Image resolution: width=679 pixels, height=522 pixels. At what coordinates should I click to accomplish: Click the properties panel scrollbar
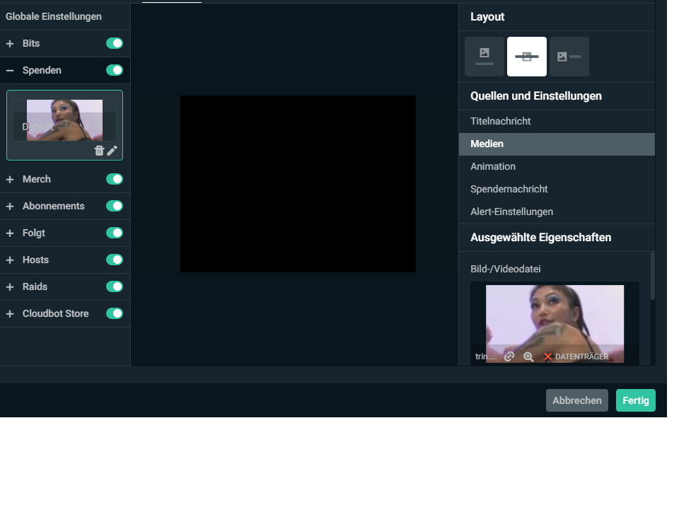click(x=652, y=276)
